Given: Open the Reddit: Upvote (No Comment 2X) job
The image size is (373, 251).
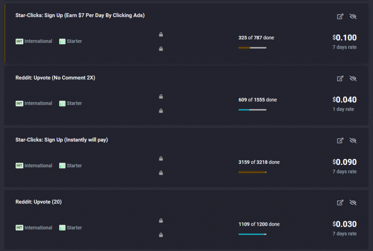Looking at the screenshot, I should (x=55, y=78).
